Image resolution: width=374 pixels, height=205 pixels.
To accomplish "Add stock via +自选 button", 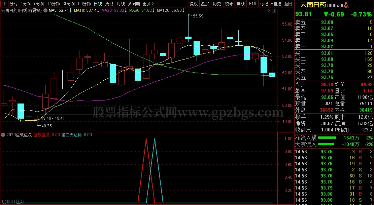I will (276, 4).
